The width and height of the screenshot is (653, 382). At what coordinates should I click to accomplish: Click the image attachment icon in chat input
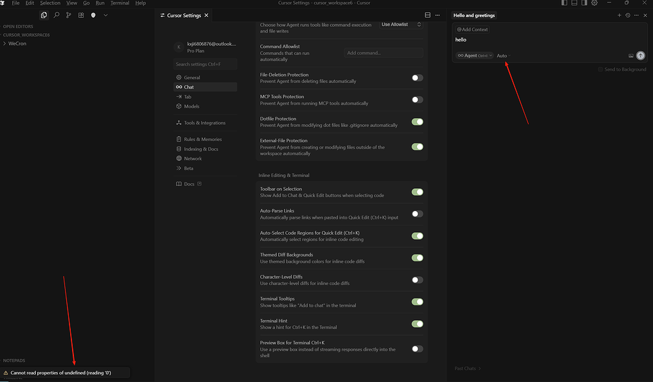pyautogui.click(x=631, y=55)
